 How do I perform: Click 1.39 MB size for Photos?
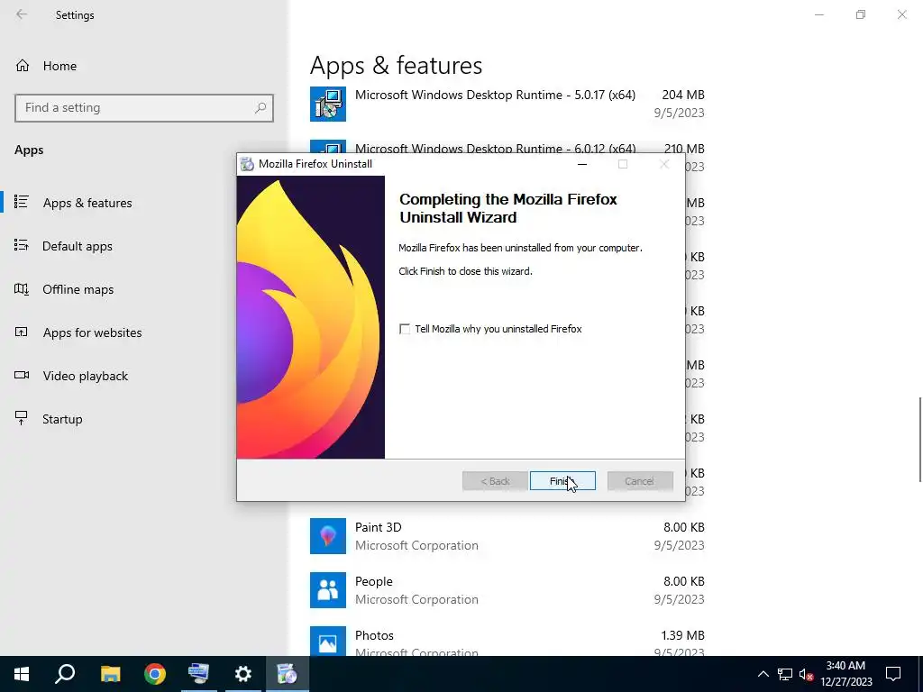(x=683, y=635)
